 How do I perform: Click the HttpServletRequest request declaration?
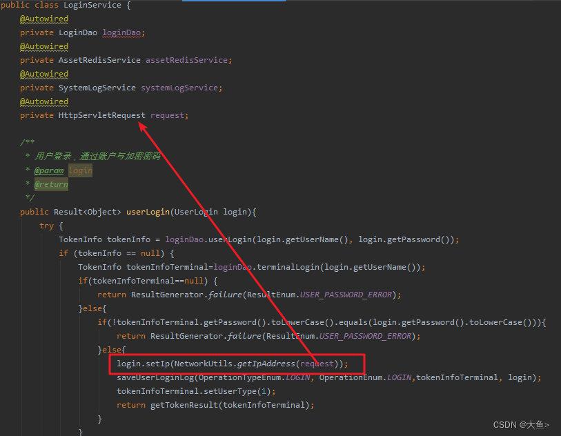tap(101, 115)
